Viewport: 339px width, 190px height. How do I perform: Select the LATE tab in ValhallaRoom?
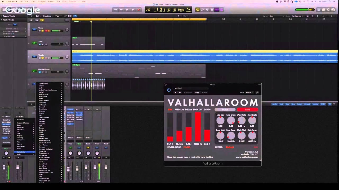(x=247, y=110)
